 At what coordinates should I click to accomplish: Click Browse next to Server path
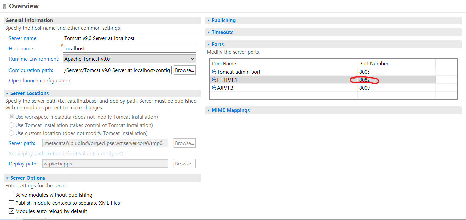pos(184,143)
